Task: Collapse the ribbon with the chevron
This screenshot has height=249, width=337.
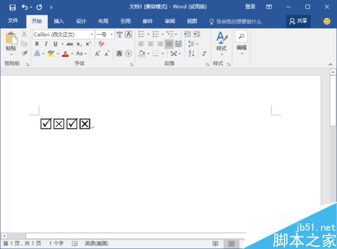Action: 330,65
